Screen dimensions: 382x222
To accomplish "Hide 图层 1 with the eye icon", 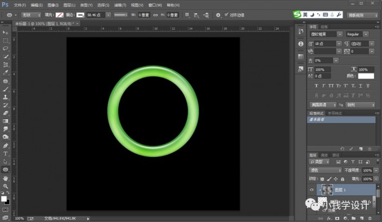I will [310, 190].
